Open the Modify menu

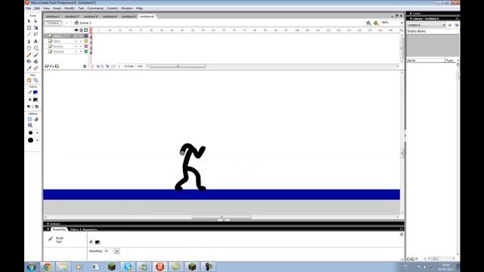(x=69, y=8)
